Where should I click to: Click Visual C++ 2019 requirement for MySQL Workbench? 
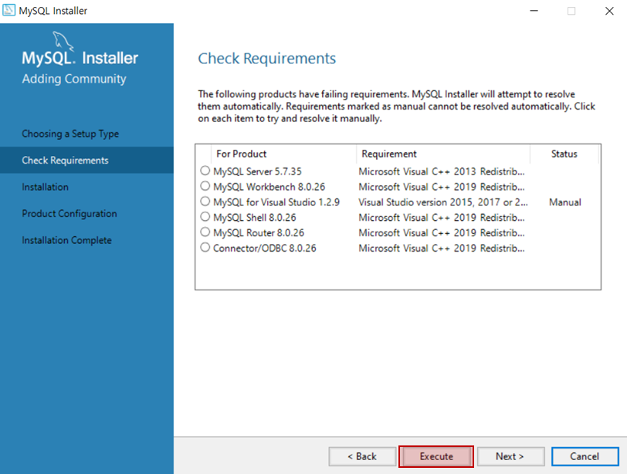pyautogui.click(x=442, y=187)
